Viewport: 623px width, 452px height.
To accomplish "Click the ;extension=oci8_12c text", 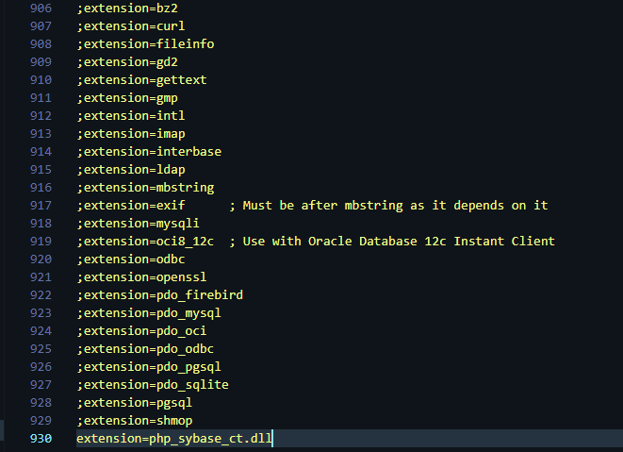I will pyautogui.click(x=145, y=241).
